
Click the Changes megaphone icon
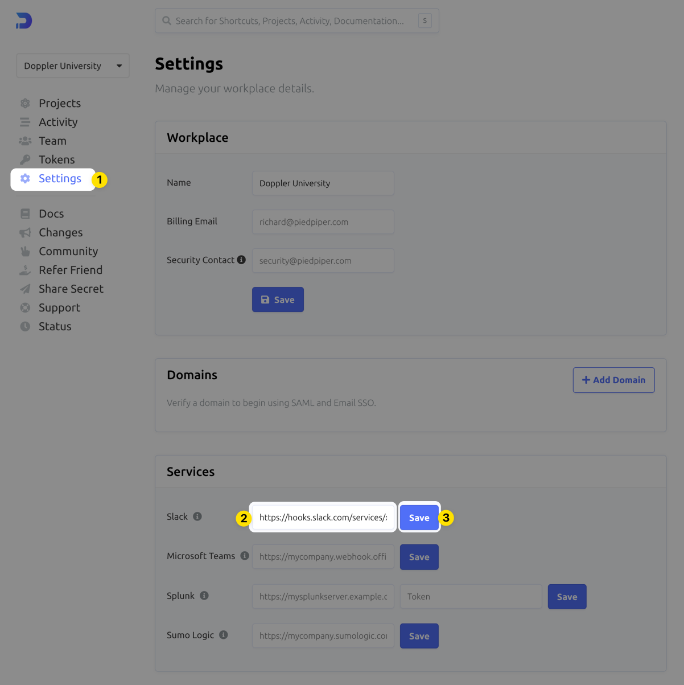(x=25, y=232)
